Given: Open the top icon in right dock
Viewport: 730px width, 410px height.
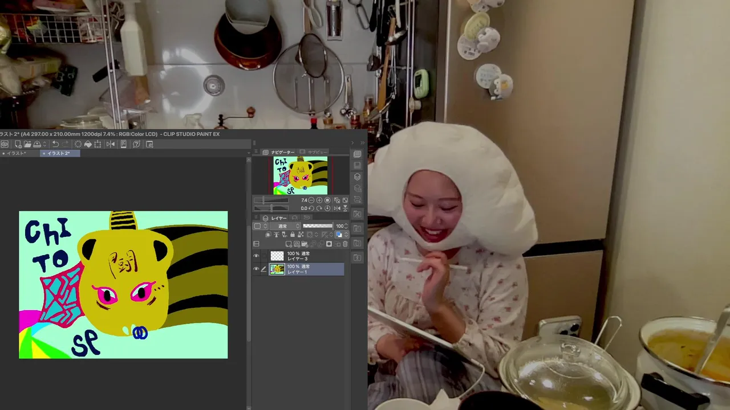Looking at the screenshot, I should (357, 154).
